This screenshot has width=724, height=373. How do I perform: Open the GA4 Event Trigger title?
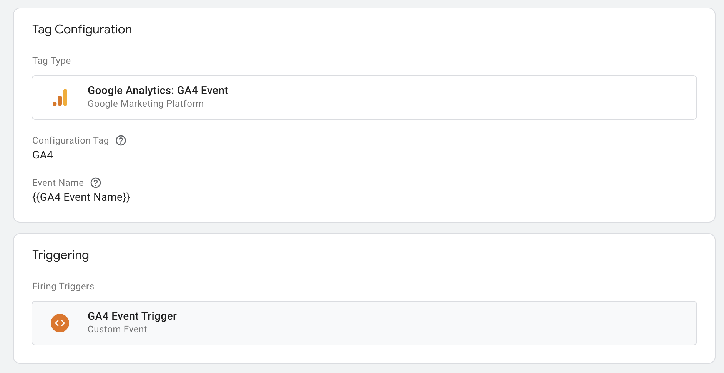(132, 316)
